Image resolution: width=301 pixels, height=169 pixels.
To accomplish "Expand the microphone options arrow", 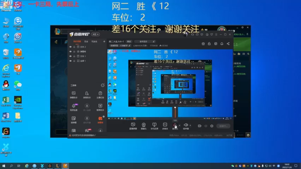I will click(x=179, y=125).
